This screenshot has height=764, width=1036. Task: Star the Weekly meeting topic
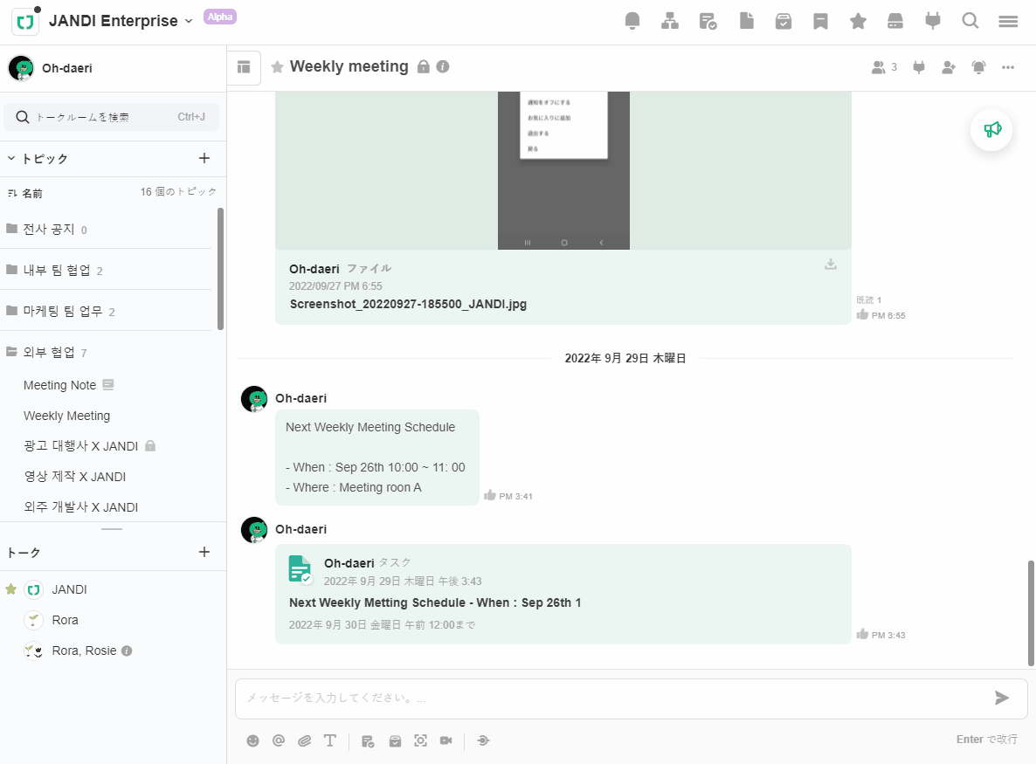(x=278, y=66)
